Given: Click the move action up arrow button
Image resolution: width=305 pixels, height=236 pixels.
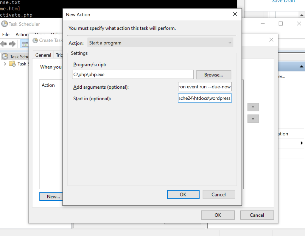Looking at the screenshot, I should pos(253,107).
